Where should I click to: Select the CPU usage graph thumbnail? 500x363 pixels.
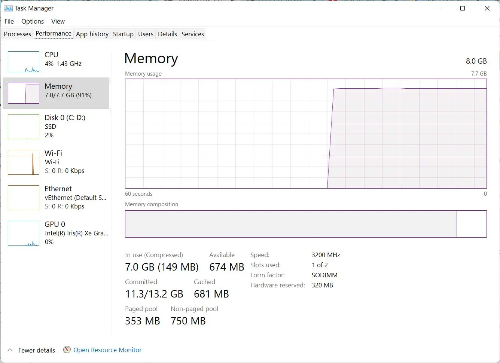point(24,62)
